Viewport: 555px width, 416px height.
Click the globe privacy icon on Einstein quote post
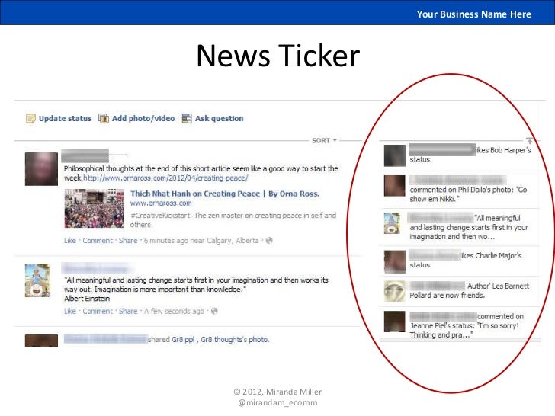(x=214, y=311)
